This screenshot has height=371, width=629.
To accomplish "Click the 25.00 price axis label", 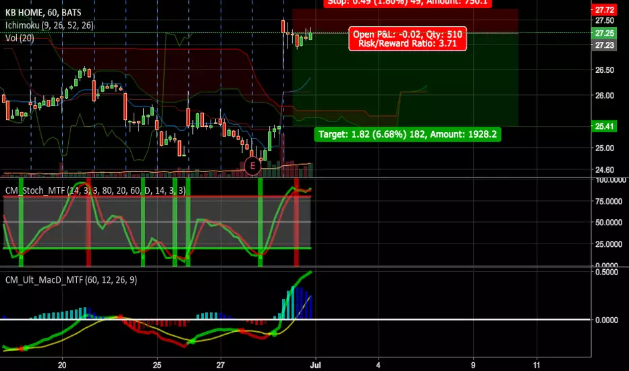I will (605, 148).
